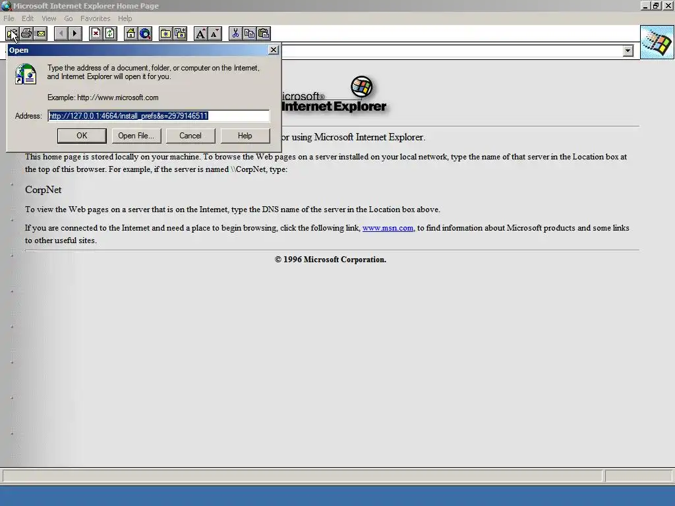Go forward with the Forward arrow
This screenshot has width=675, height=506.
pyautogui.click(x=75, y=34)
